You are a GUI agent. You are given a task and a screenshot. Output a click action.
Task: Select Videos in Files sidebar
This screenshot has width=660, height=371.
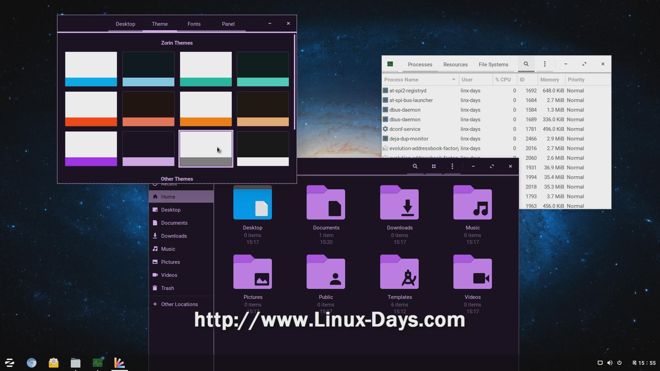[x=181, y=275]
